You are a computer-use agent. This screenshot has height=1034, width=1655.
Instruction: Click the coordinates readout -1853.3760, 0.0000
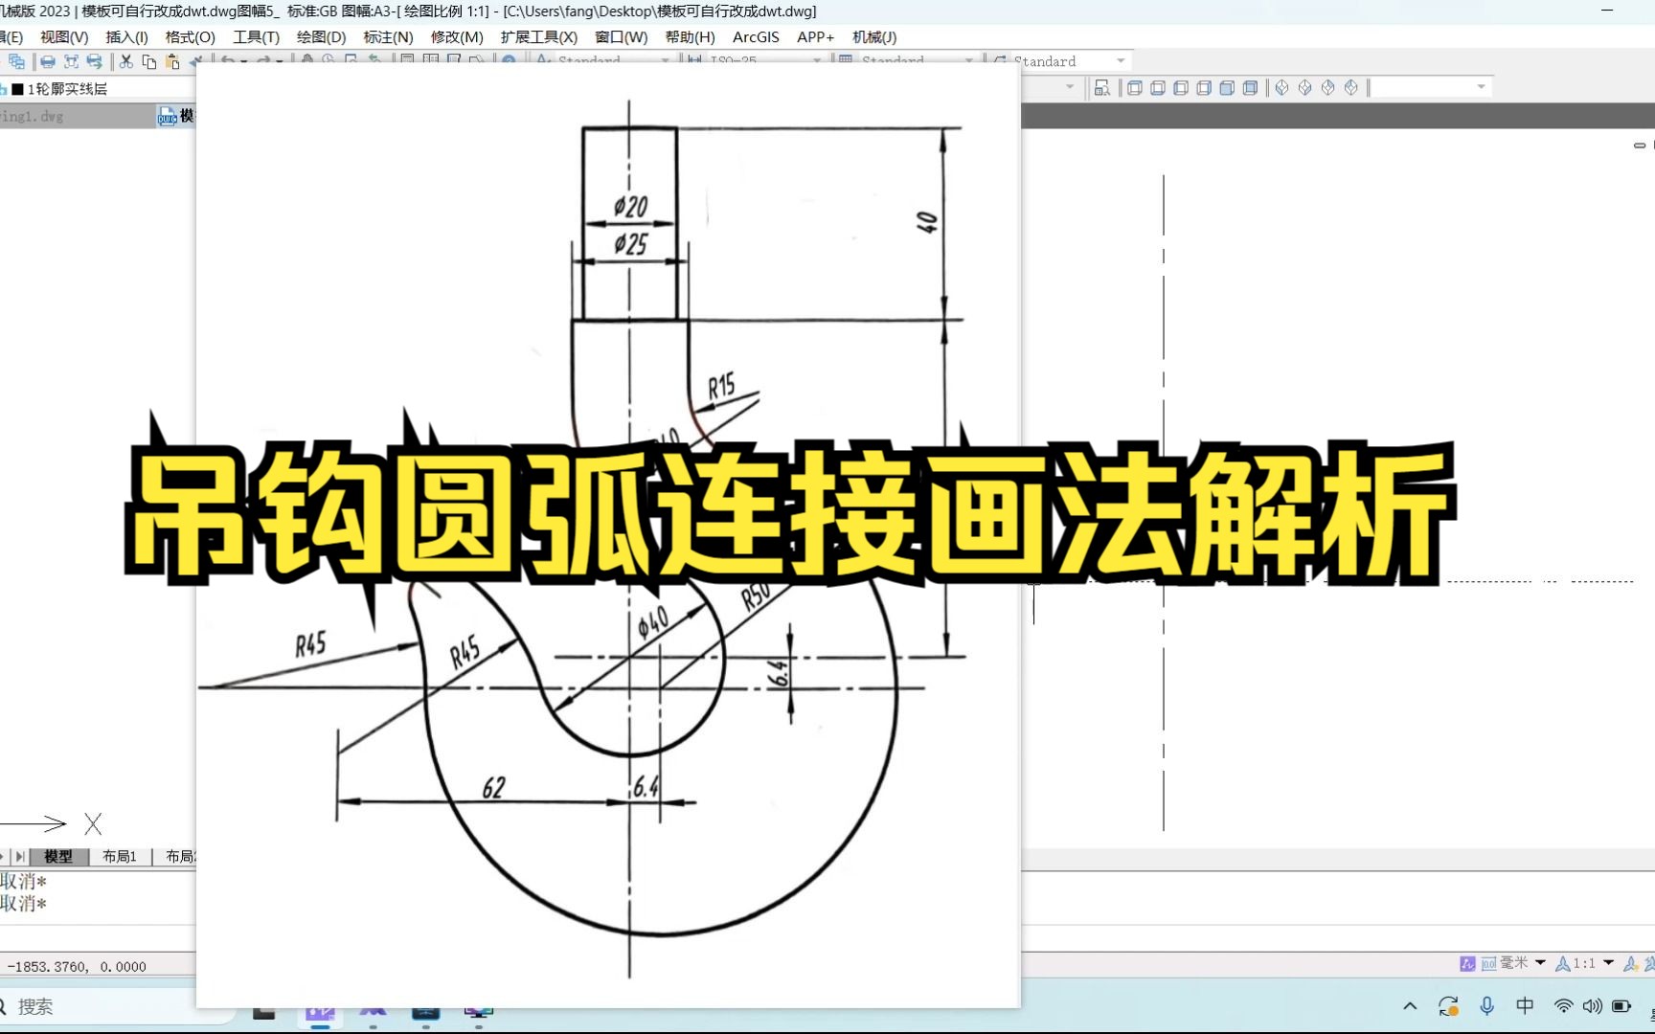click(77, 967)
